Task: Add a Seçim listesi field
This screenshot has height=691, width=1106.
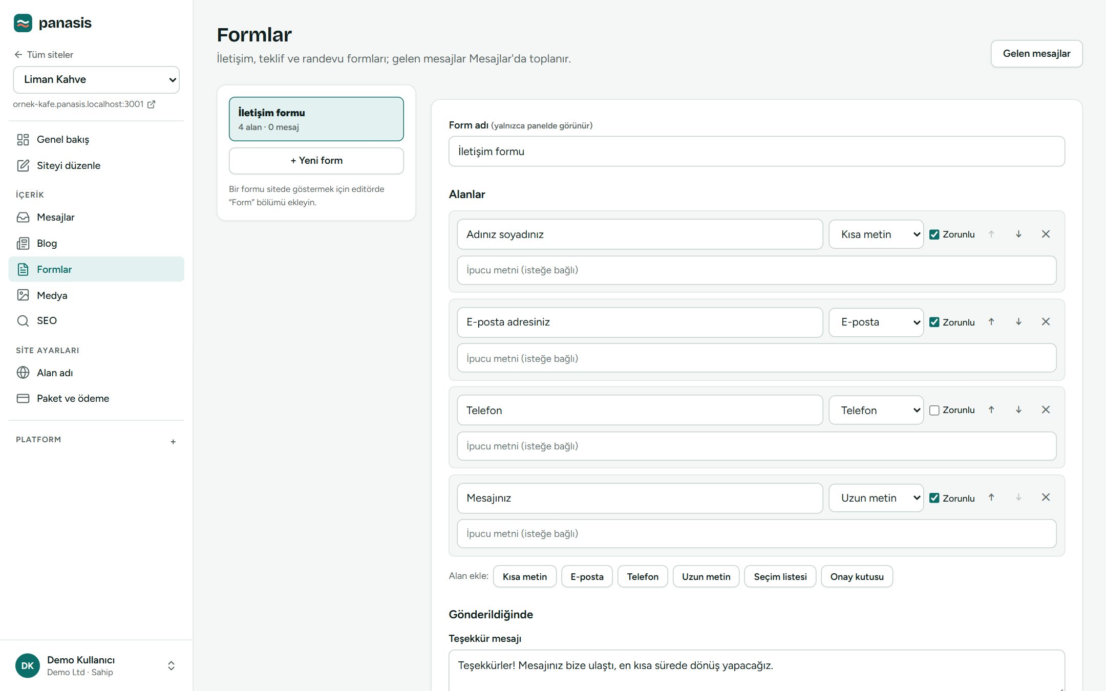Action: tap(780, 577)
